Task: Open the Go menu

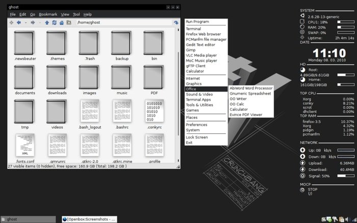Action: point(33,14)
